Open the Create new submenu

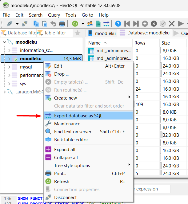coord(88,98)
